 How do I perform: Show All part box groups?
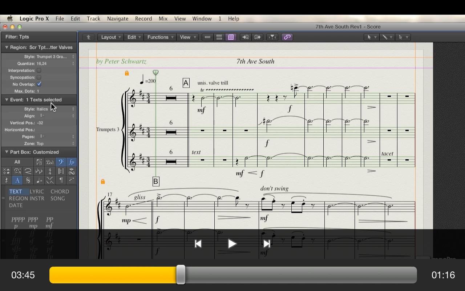click(x=17, y=162)
